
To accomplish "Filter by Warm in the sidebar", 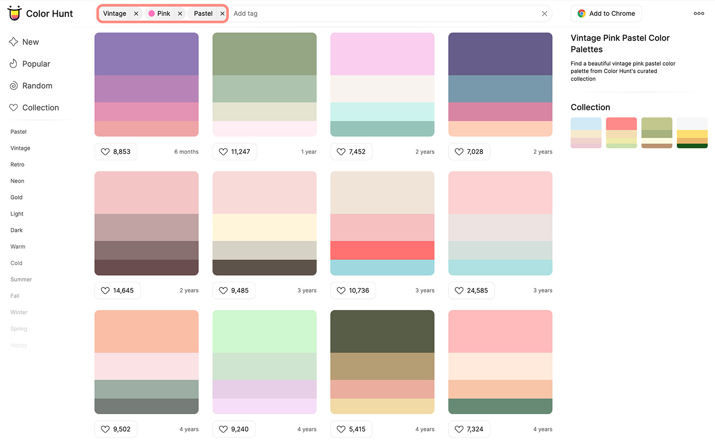I will 18,247.
